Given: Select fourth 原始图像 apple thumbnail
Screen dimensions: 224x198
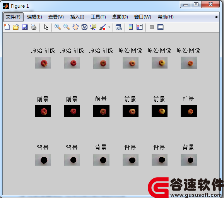Looking at the screenshot, I should (130, 63).
